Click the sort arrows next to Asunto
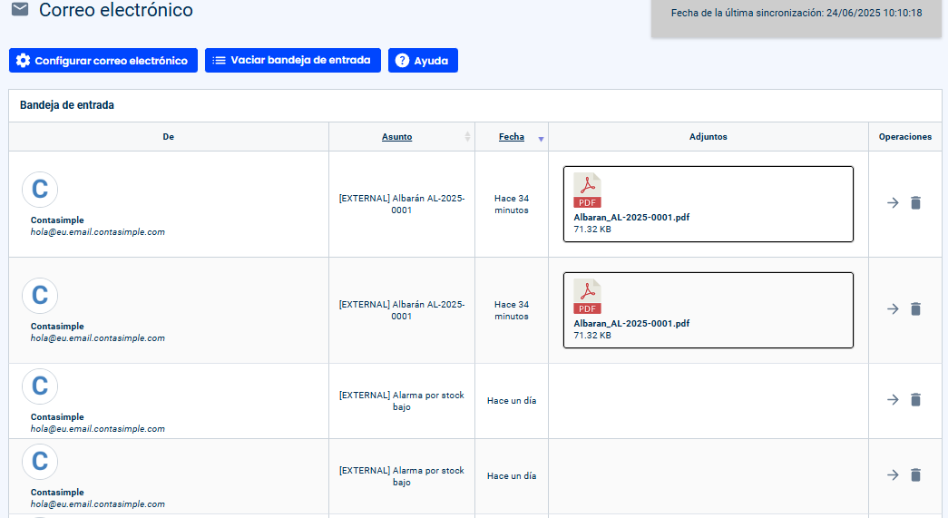Image resolution: width=948 pixels, height=518 pixels. pos(467,137)
